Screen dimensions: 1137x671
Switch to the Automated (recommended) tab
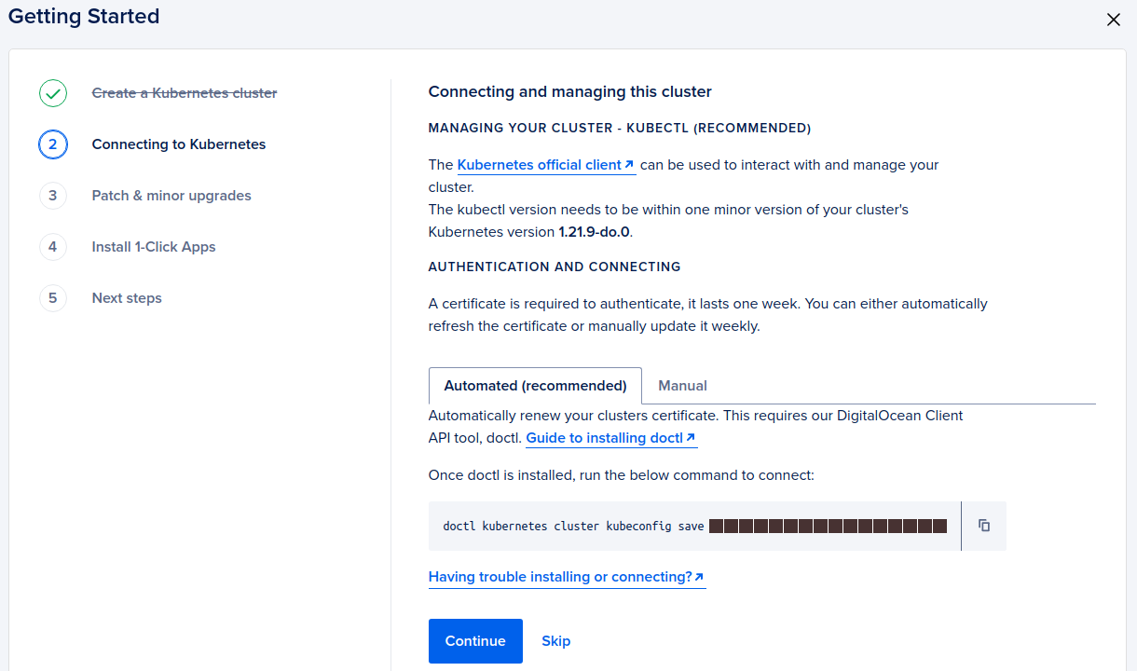[535, 386]
